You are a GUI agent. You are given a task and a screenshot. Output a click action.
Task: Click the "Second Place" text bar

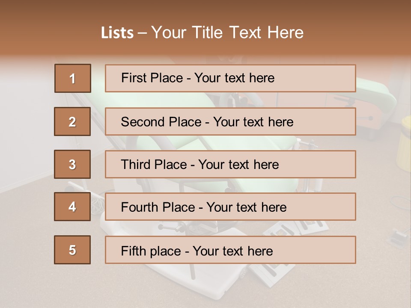click(x=230, y=121)
